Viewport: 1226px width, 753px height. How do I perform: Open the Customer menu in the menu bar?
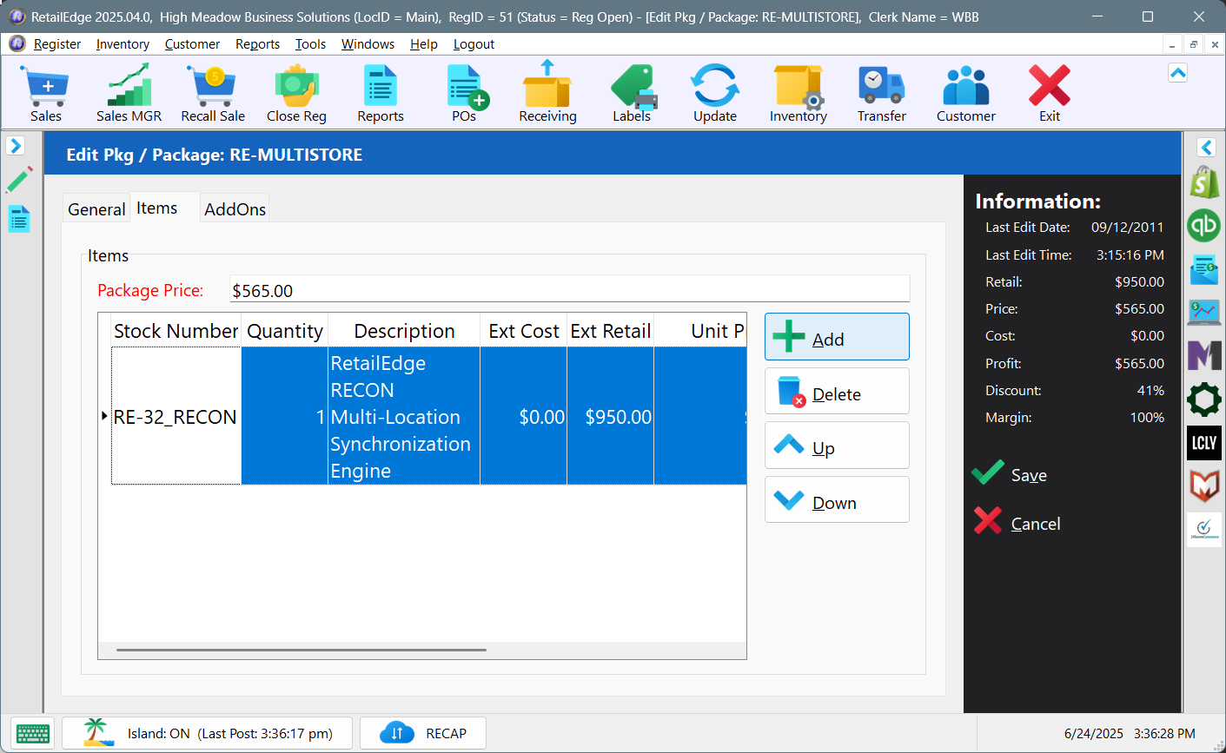click(x=192, y=44)
